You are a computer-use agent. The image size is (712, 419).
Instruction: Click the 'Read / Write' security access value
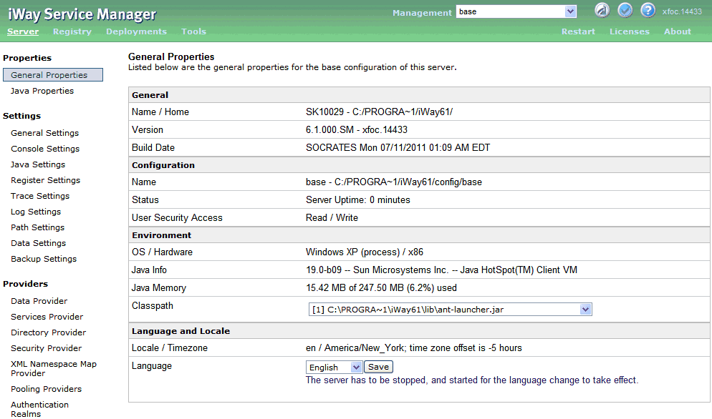pos(332,217)
